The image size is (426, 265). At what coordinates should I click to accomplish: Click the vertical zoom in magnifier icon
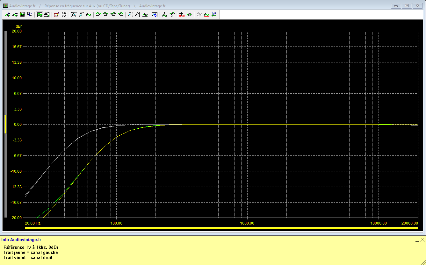pyautogui.click(x=130, y=14)
